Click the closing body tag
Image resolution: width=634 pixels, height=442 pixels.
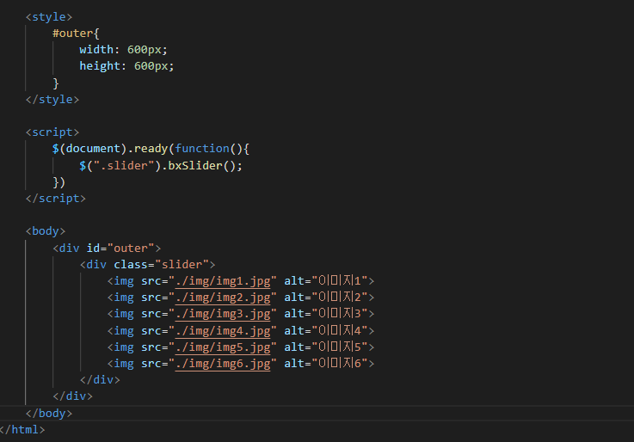coord(49,414)
